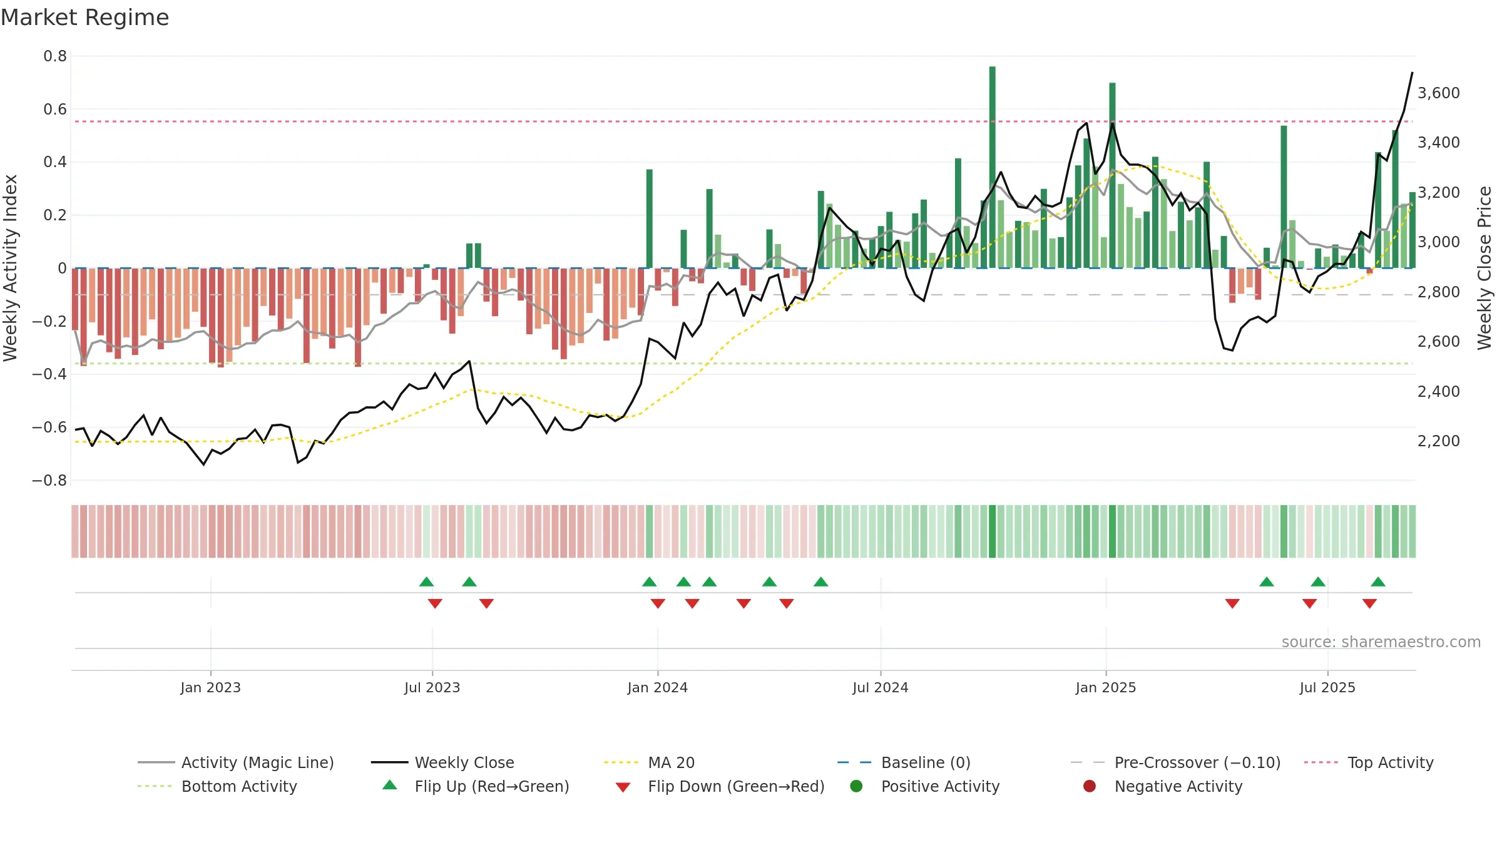Toggle Flip Down (Green→Red) legend entry
This screenshot has height=845, width=1502.
720,786
